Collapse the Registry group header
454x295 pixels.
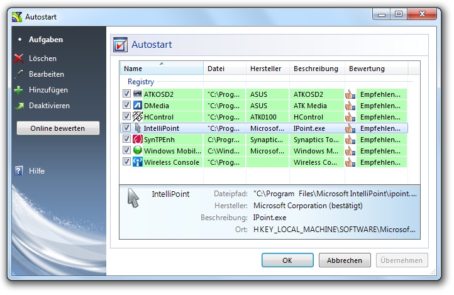pyautogui.click(x=141, y=82)
